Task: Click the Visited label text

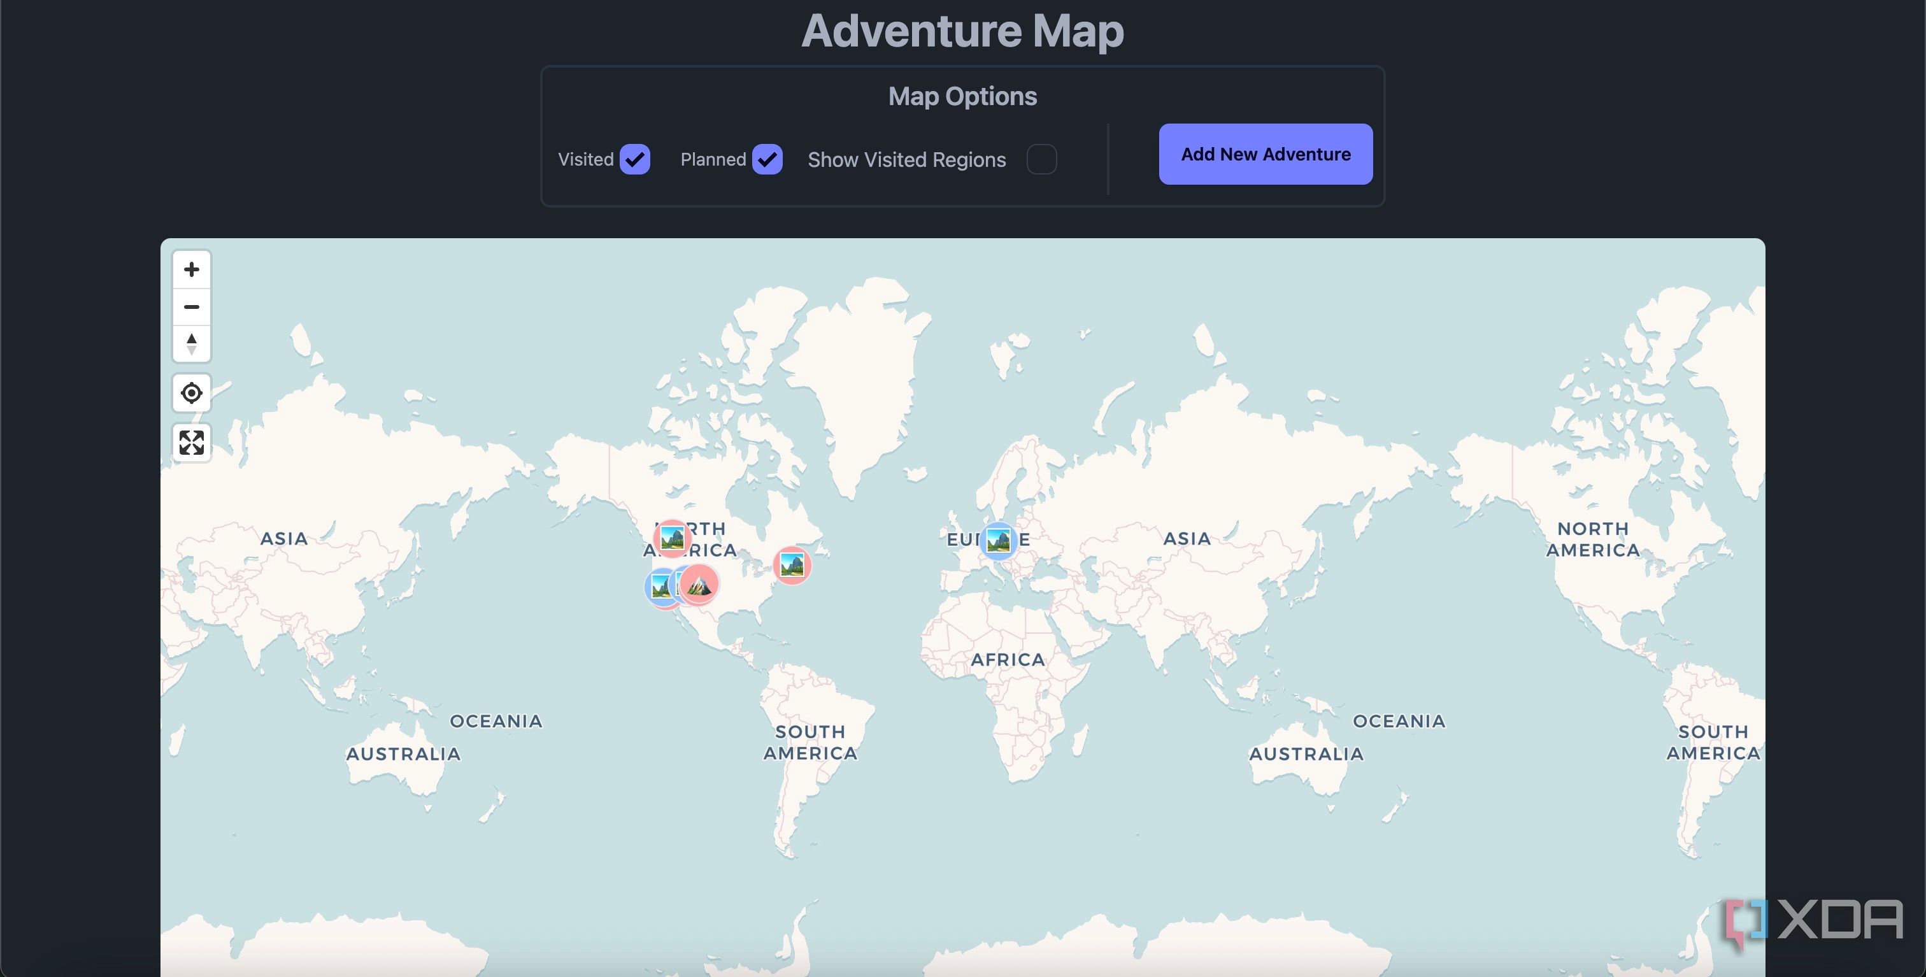Action: tap(585, 159)
